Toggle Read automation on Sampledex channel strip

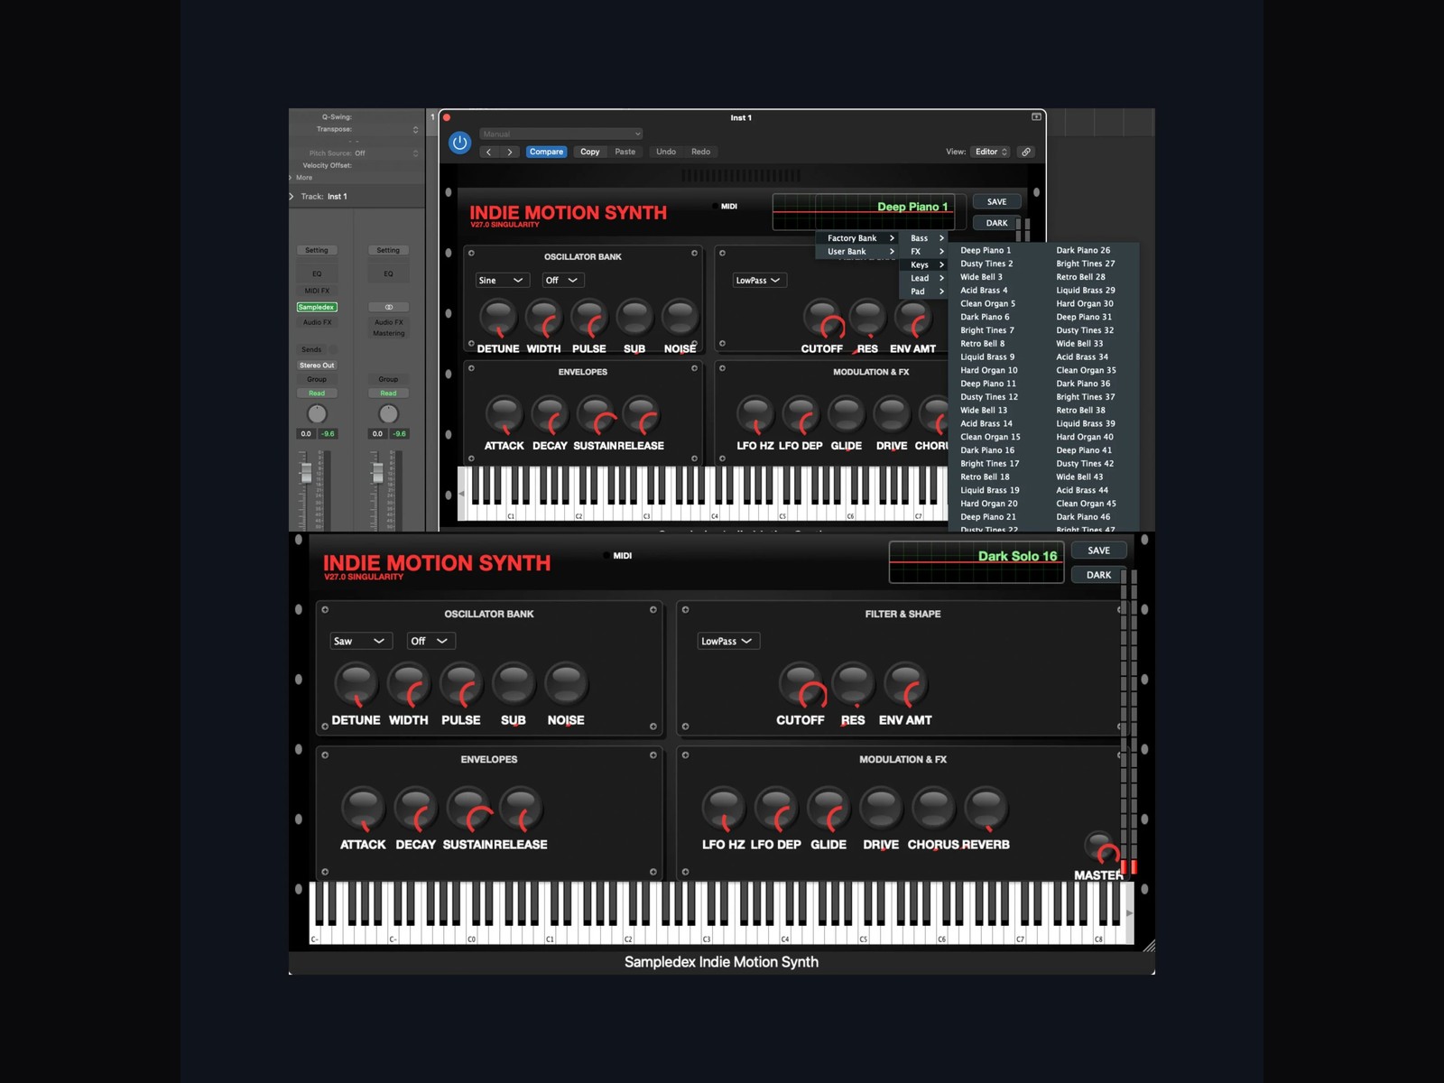(x=317, y=393)
